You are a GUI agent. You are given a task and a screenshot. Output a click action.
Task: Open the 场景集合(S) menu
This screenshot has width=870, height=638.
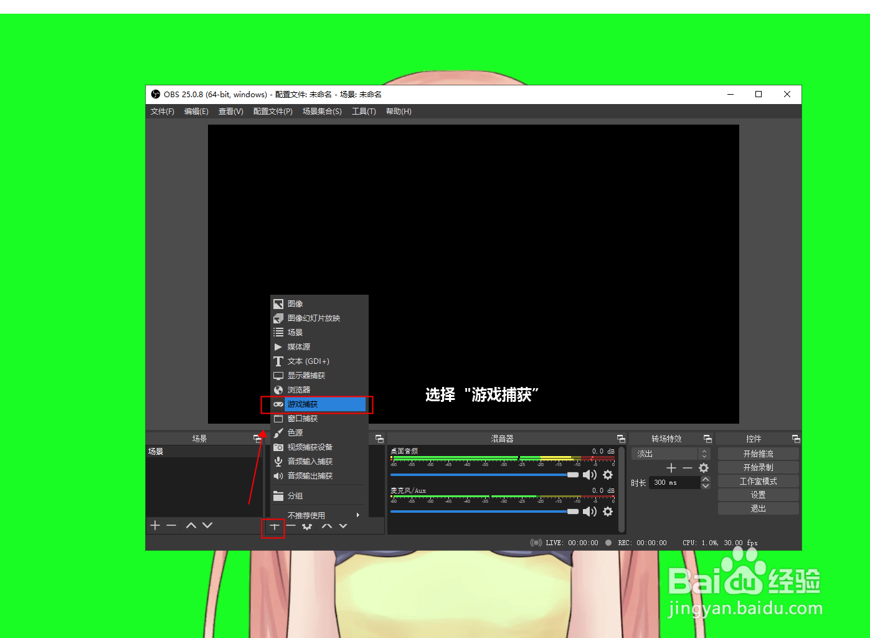[322, 112]
